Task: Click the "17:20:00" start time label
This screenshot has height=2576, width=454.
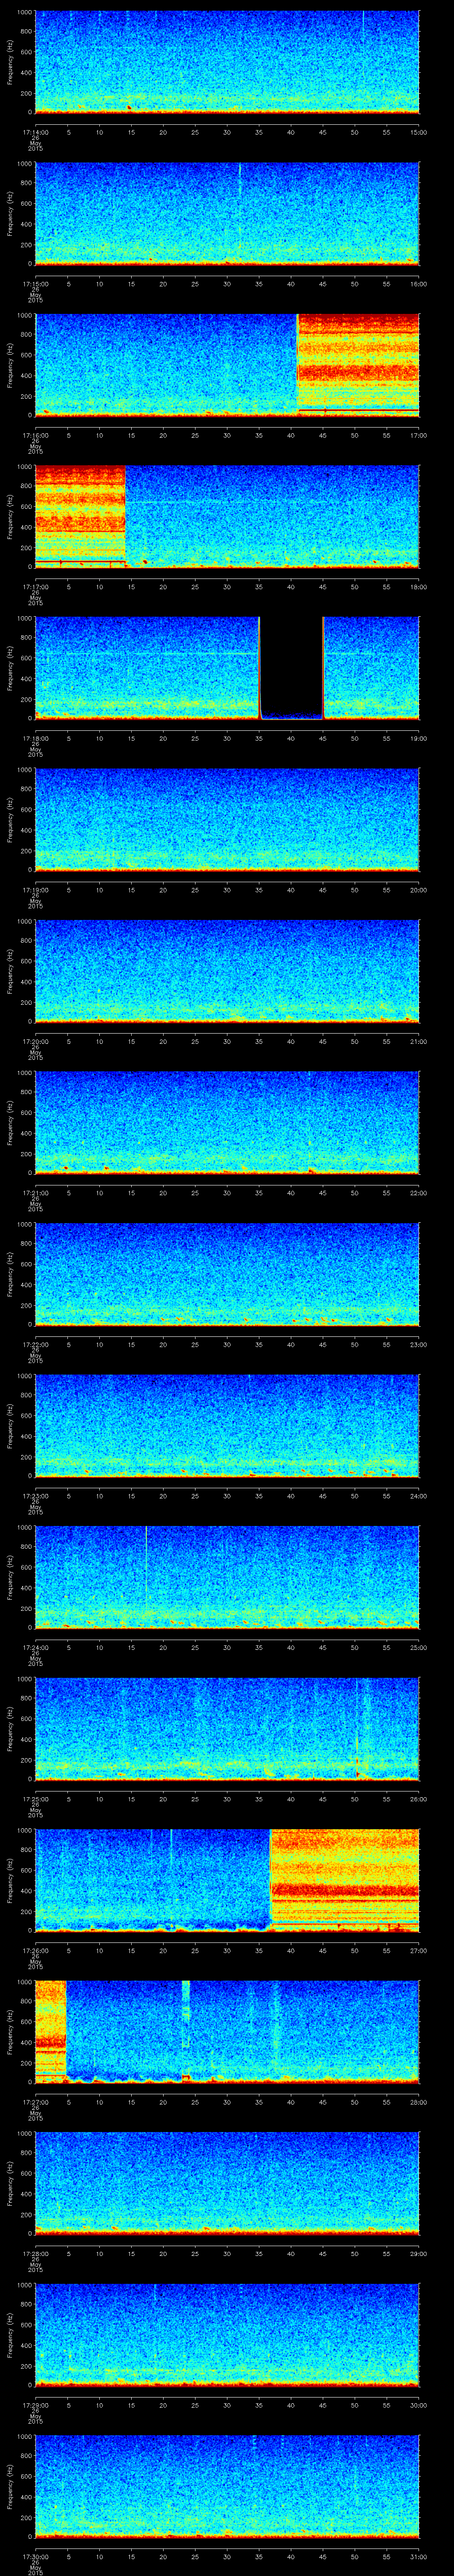Action: [x=35, y=1041]
